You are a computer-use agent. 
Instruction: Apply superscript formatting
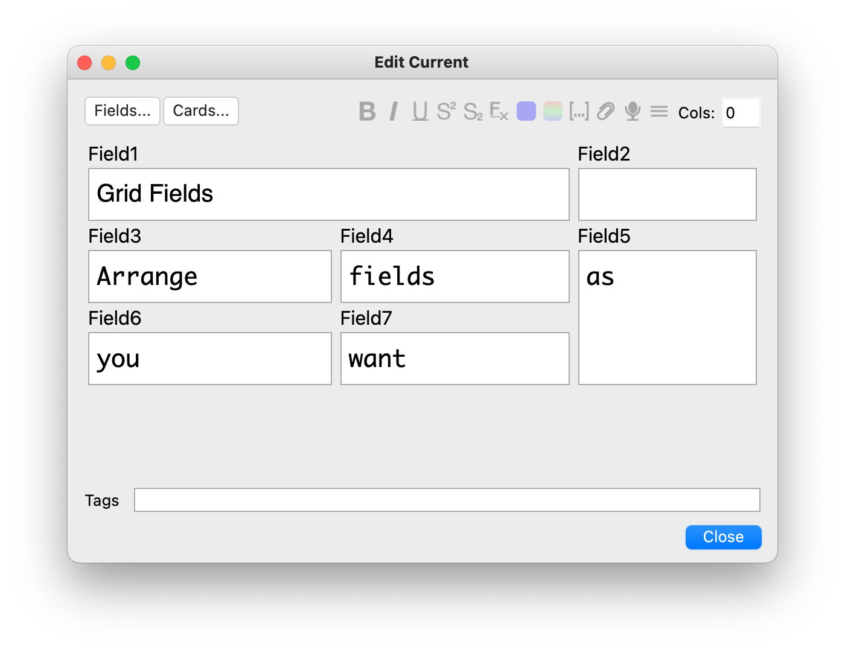pos(446,112)
